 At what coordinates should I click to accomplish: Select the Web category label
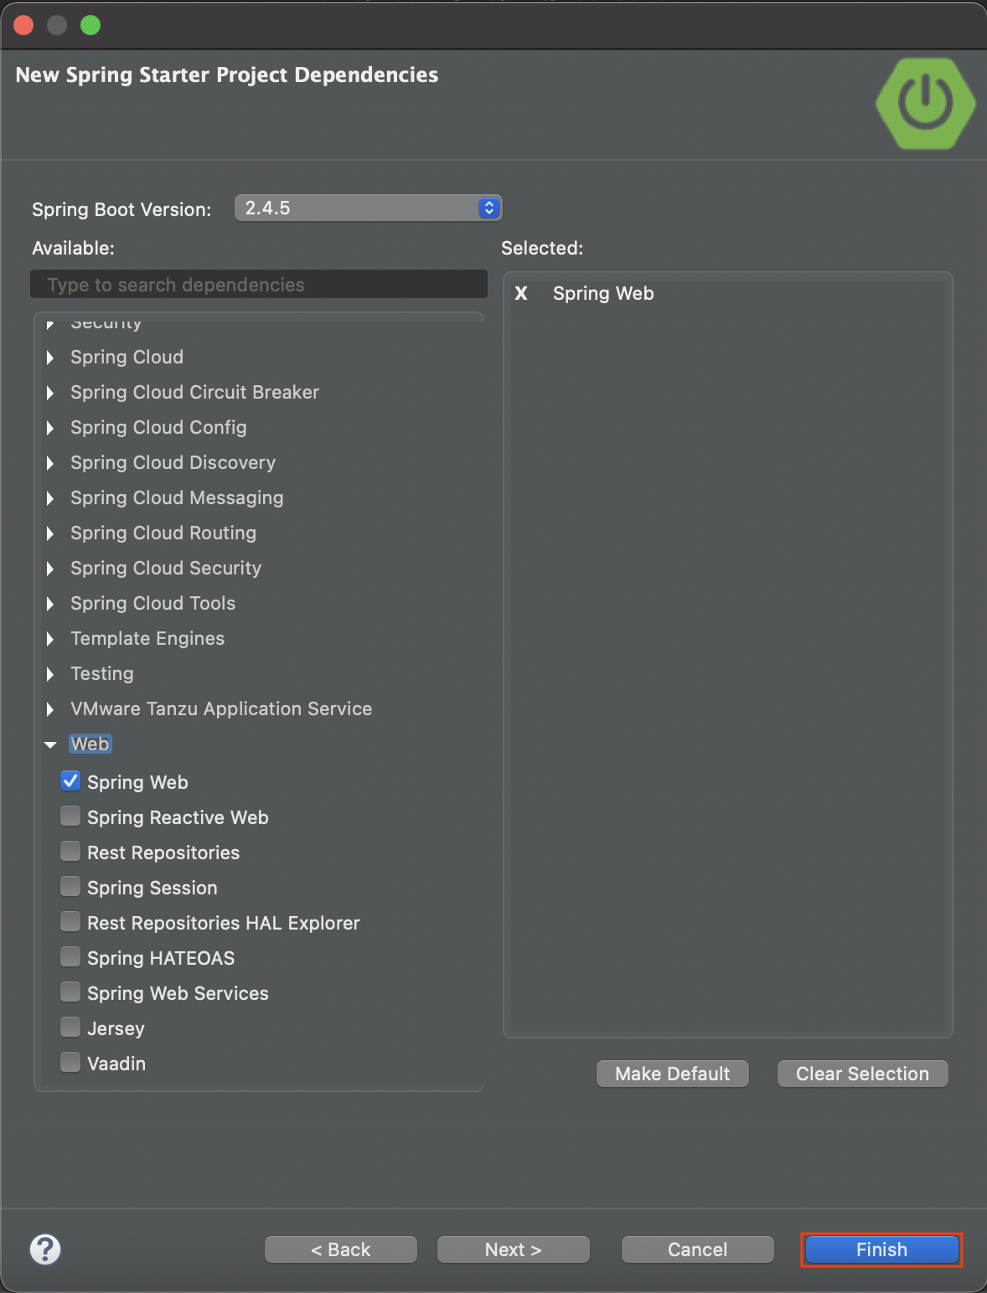pyautogui.click(x=90, y=744)
